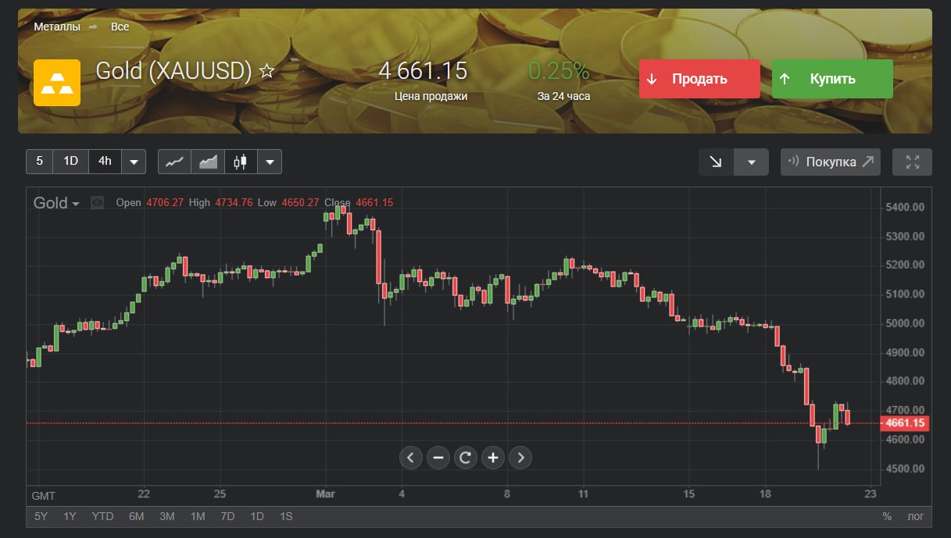This screenshot has height=538, width=951.
Task: Zoom out the chart with minus button
Action: point(438,458)
